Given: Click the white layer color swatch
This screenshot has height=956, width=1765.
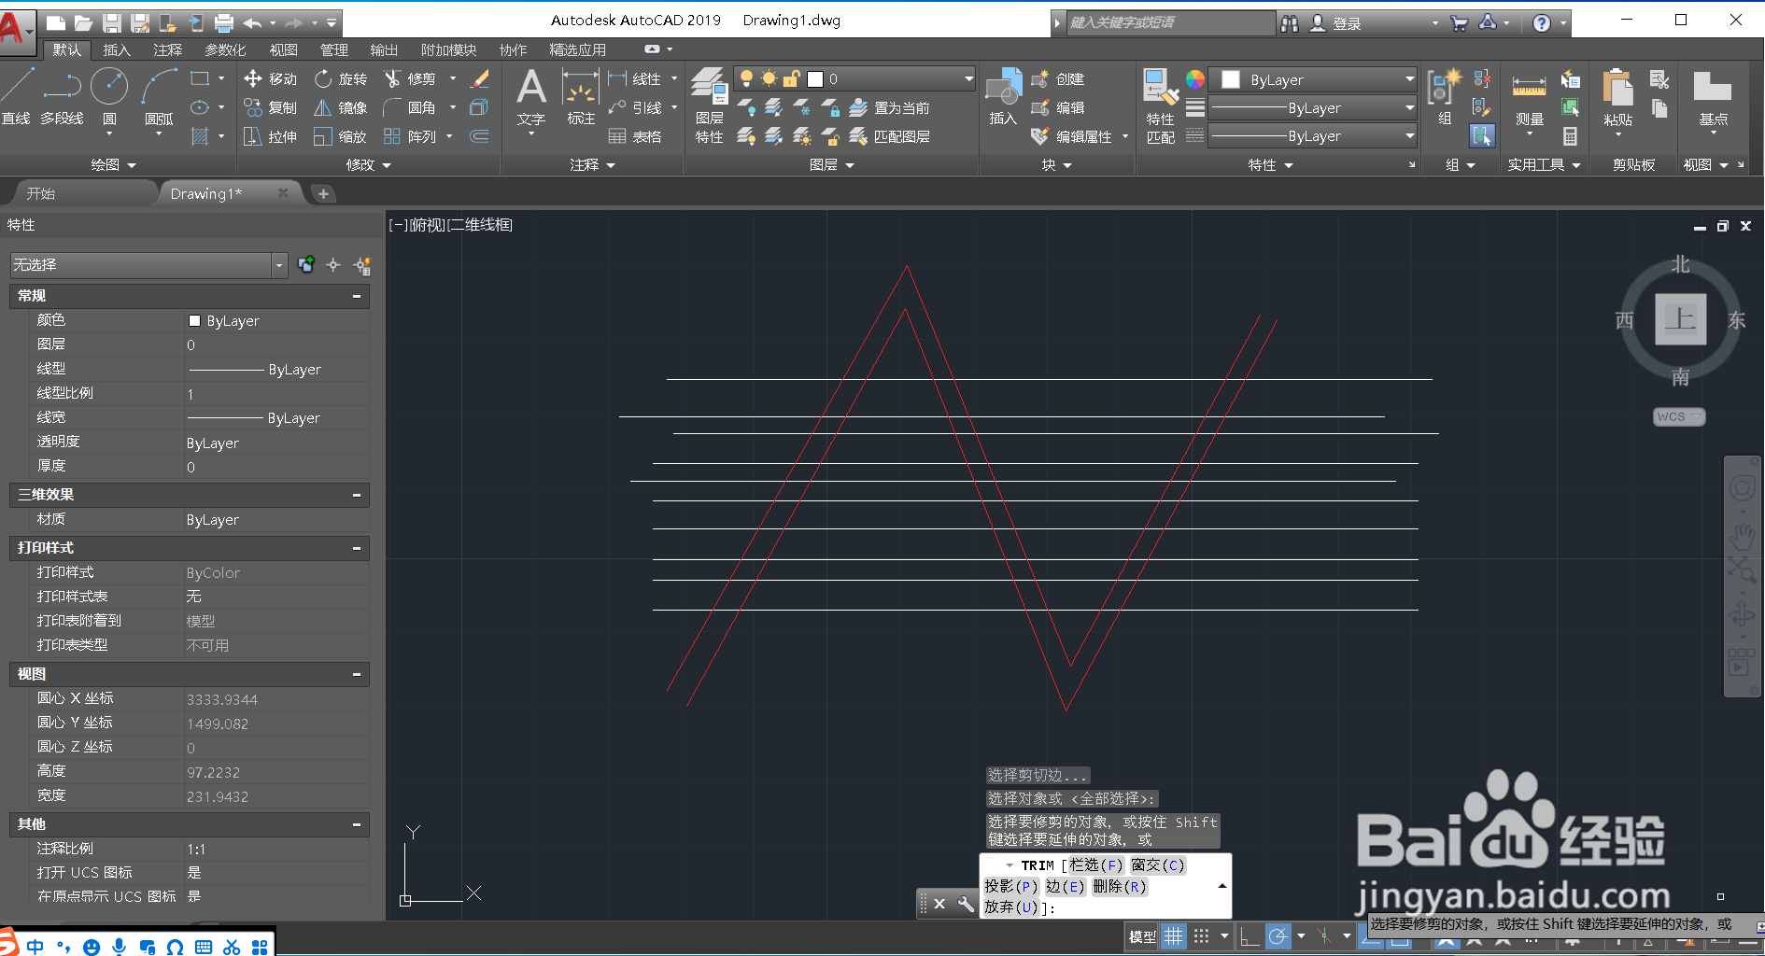Looking at the screenshot, I should point(815,79).
